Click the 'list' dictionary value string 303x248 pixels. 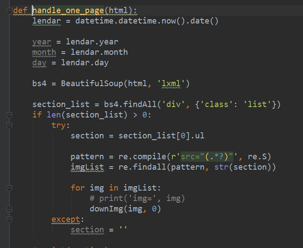tap(257, 104)
